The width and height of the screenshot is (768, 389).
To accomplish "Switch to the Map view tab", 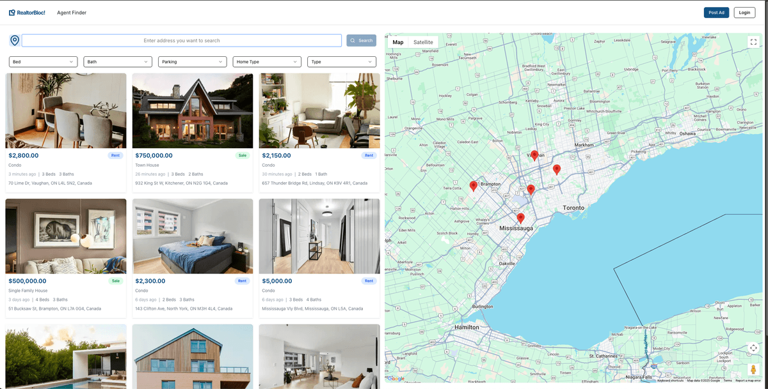I will pyautogui.click(x=398, y=42).
